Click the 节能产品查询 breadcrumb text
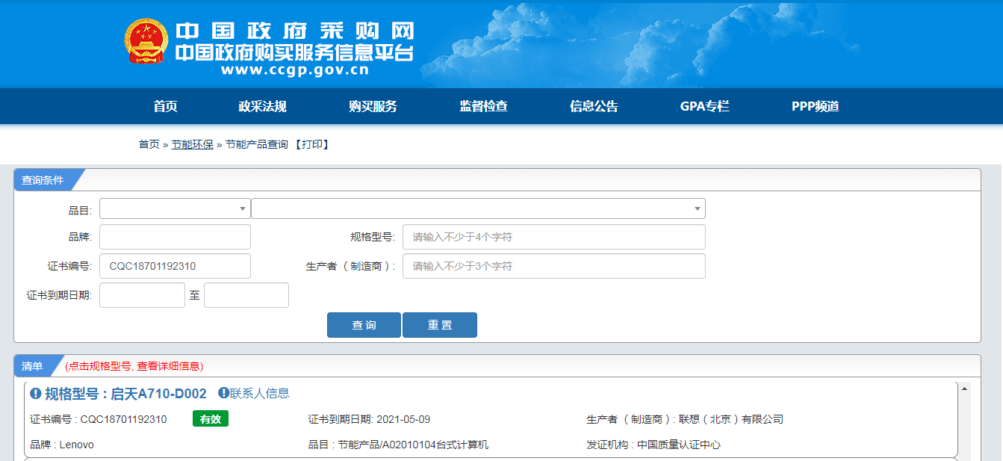Image resolution: width=1003 pixels, height=461 pixels. click(x=256, y=144)
